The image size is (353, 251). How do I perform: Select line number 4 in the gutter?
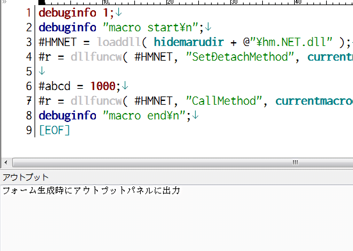click(x=29, y=57)
